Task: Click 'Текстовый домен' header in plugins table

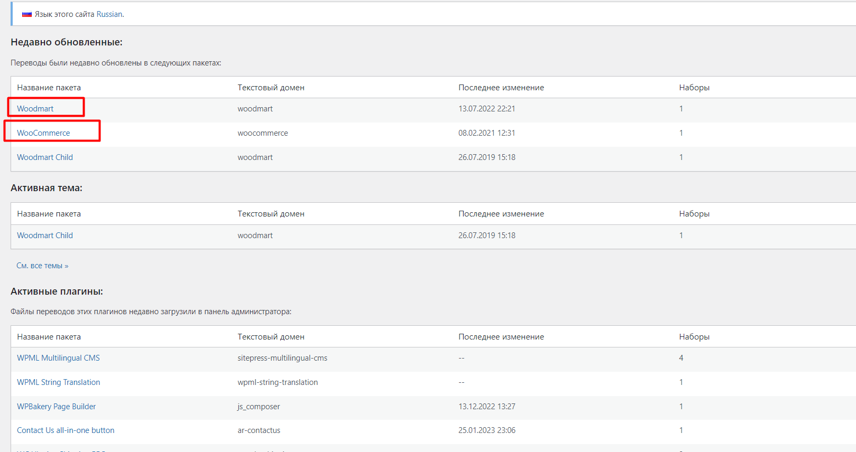Action: click(271, 337)
